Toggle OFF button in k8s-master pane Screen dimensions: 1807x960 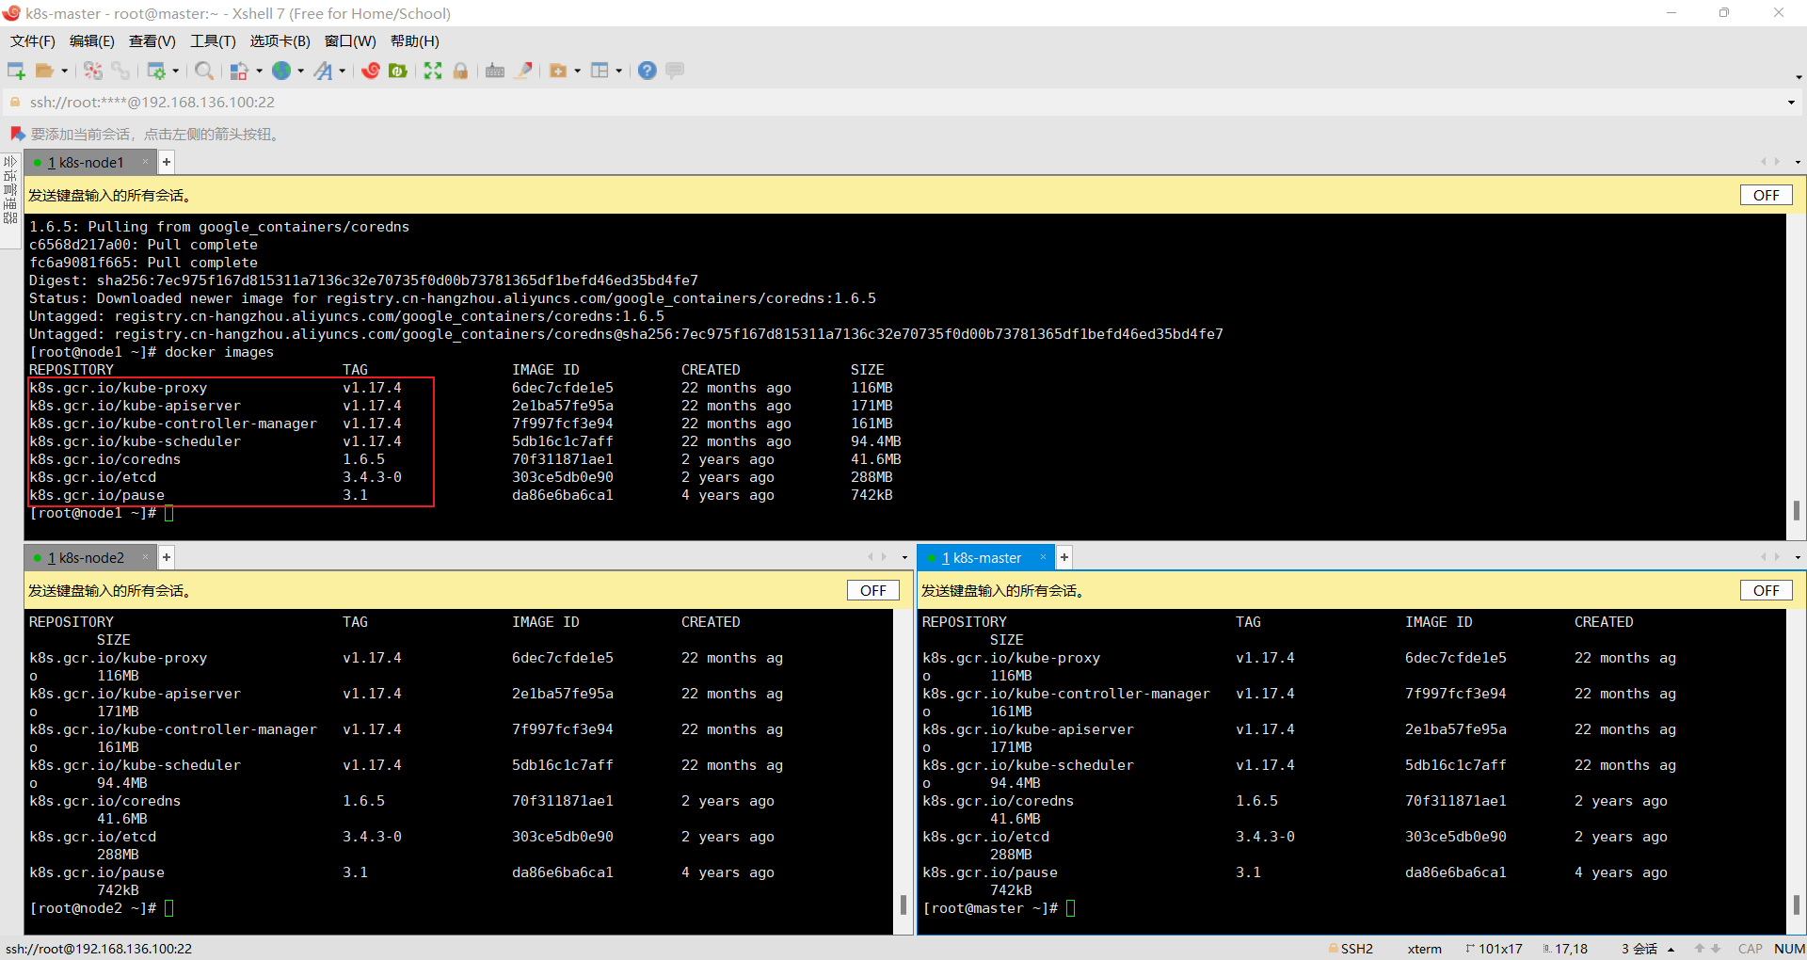pyautogui.click(x=1767, y=590)
